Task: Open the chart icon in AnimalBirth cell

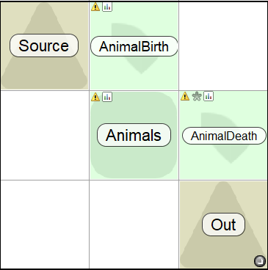Action: click(107, 7)
